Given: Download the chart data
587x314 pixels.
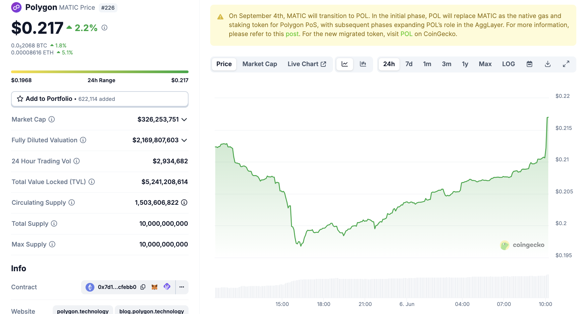Looking at the screenshot, I should (x=548, y=64).
